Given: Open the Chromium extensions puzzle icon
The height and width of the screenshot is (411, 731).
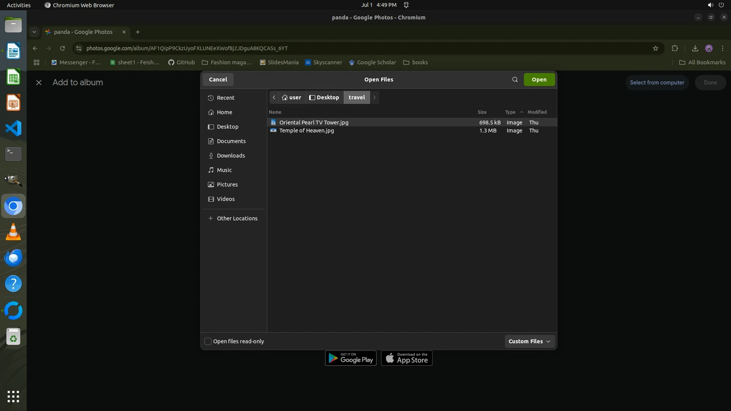Looking at the screenshot, I should (x=675, y=48).
